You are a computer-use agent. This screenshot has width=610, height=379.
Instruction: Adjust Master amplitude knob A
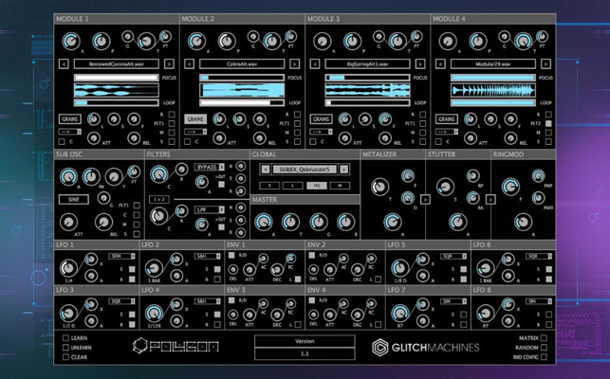[x=264, y=222]
